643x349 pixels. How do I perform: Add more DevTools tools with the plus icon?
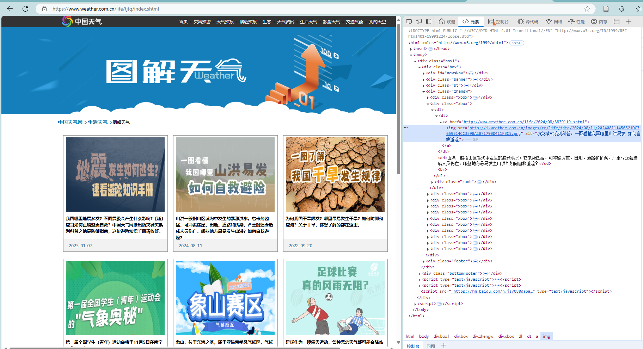click(628, 21)
